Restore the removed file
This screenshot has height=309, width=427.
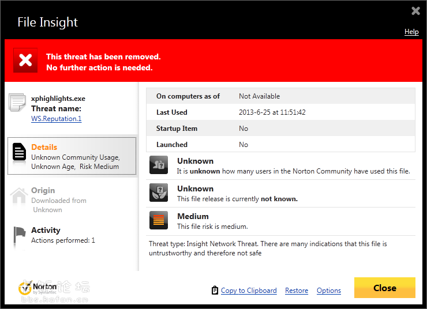(297, 291)
